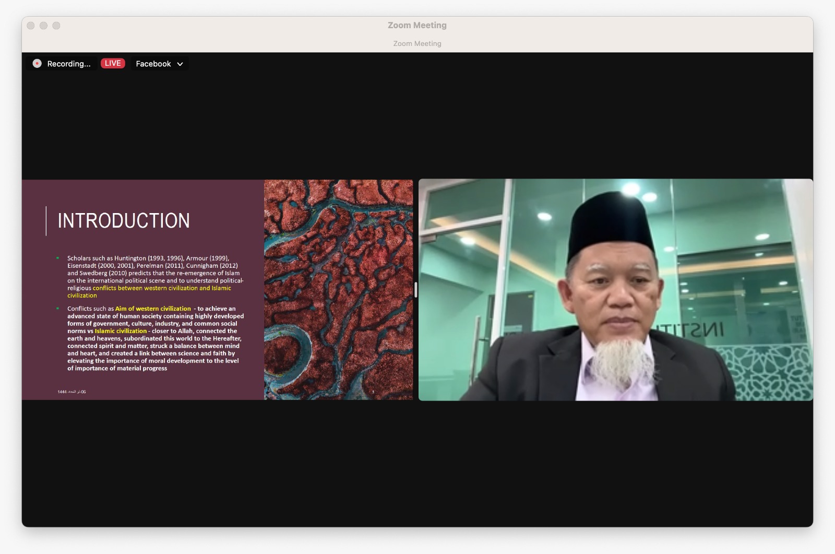Click the yellow 'Islamic civilization' text in second bullet

pos(121,331)
